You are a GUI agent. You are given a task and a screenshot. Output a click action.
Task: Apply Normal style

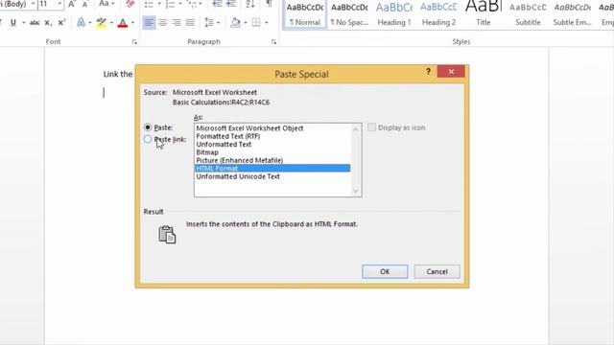[x=305, y=14]
